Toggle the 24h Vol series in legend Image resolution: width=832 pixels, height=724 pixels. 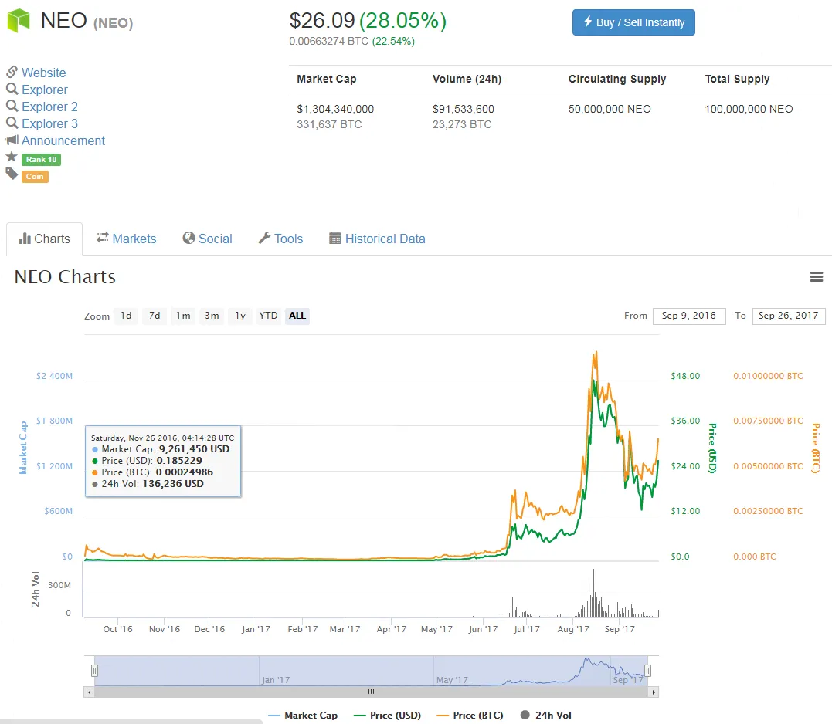[546, 716]
